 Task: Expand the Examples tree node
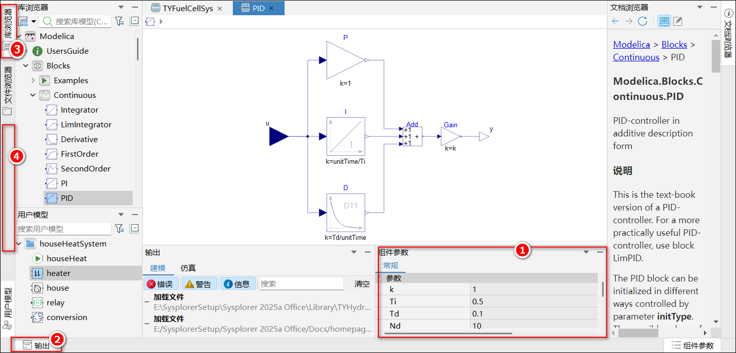point(33,80)
